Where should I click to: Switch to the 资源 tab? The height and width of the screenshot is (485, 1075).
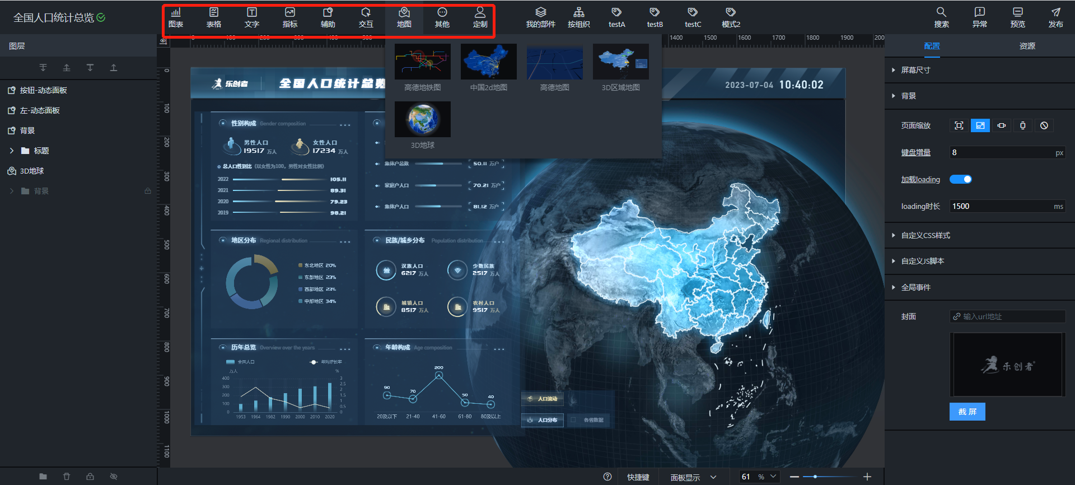tap(1027, 46)
